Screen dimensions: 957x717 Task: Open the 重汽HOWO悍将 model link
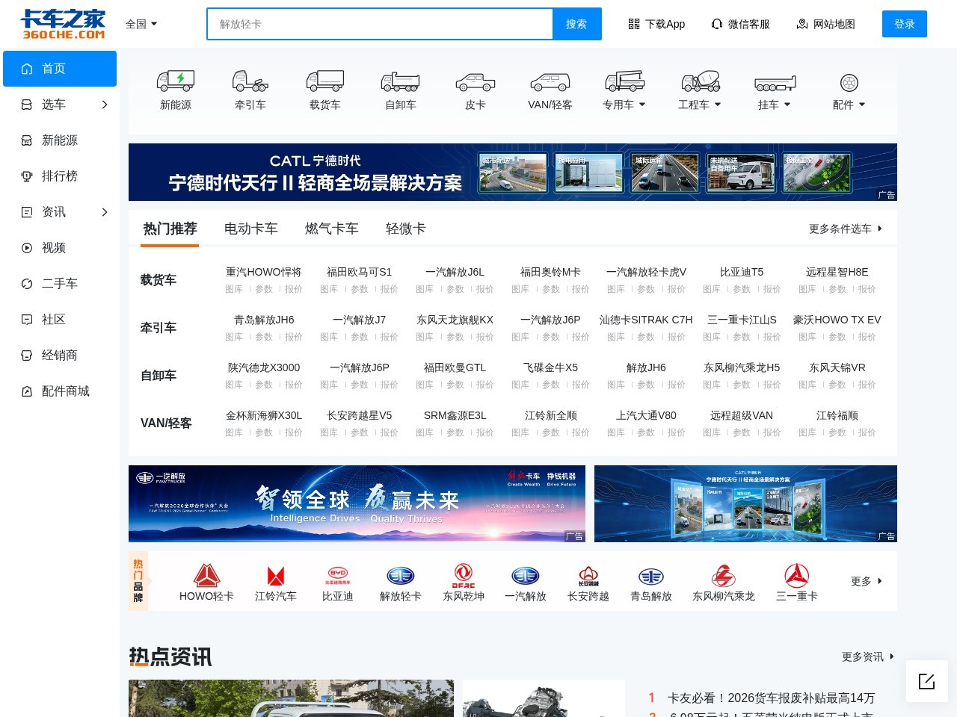(264, 272)
